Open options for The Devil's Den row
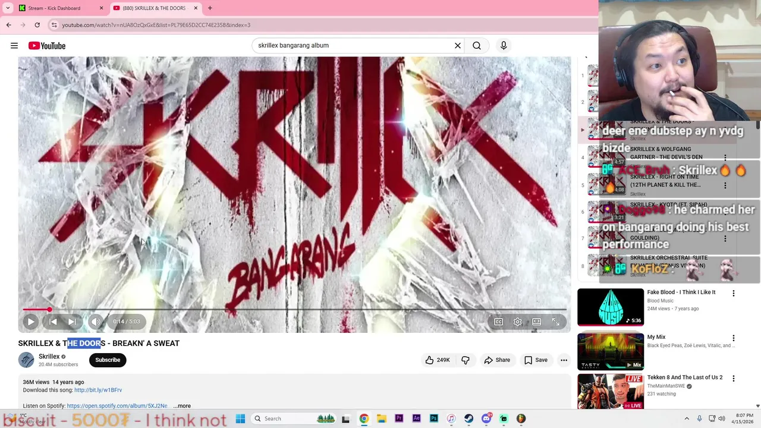The image size is (761, 428). [x=725, y=158]
